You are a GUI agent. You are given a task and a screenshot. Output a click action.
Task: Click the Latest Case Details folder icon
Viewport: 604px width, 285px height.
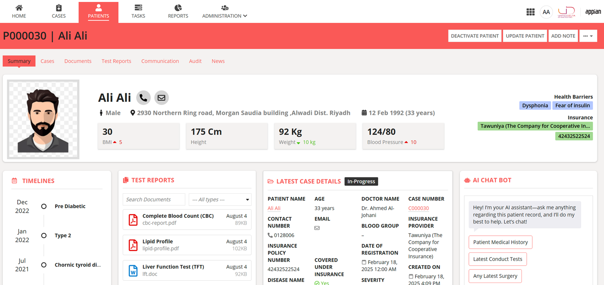pyautogui.click(x=271, y=181)
